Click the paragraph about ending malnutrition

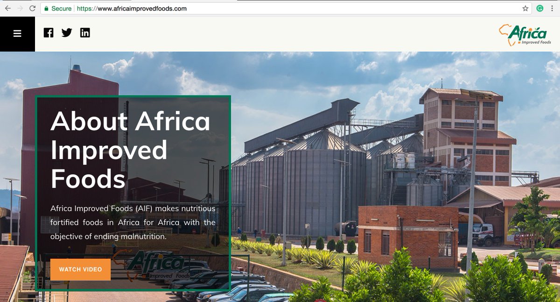133,222
